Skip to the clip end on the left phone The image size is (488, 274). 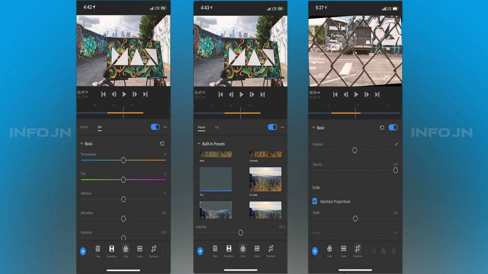[145, 94]
